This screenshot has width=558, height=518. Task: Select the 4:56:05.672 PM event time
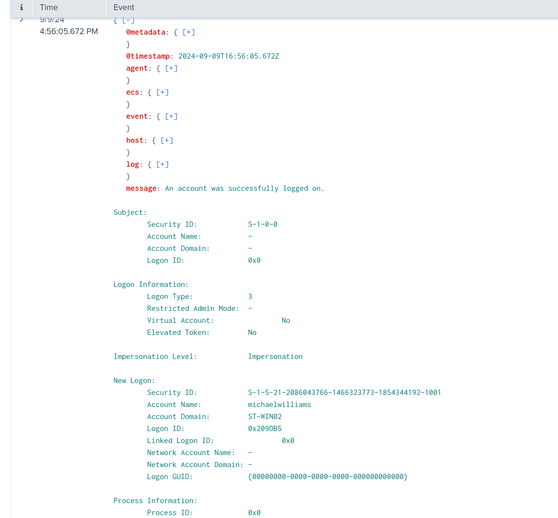69,32
